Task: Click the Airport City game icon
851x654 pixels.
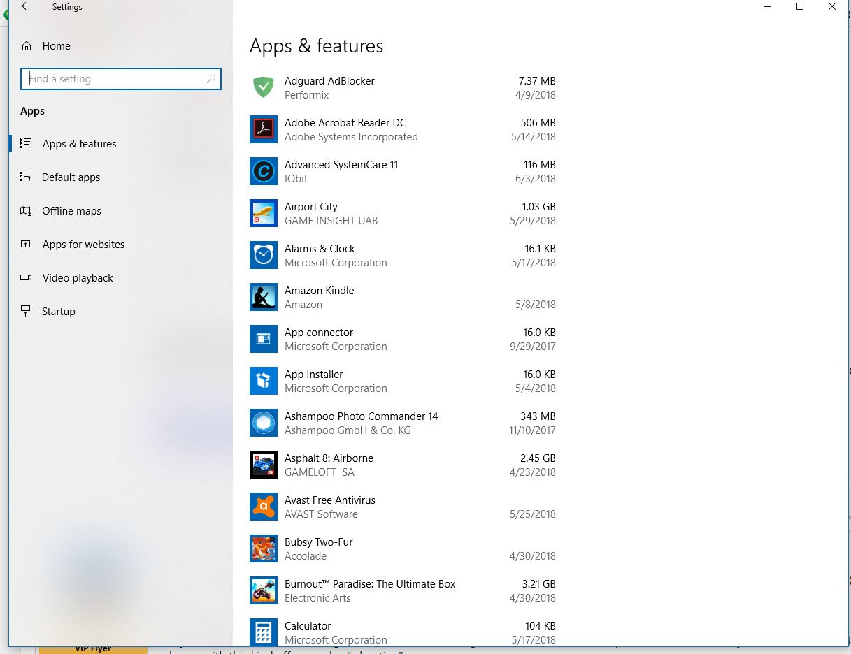Action: (264, 213)
